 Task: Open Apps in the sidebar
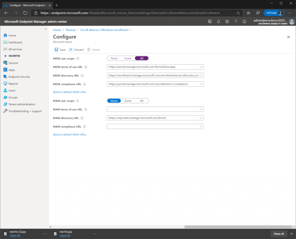click(9, 70)
